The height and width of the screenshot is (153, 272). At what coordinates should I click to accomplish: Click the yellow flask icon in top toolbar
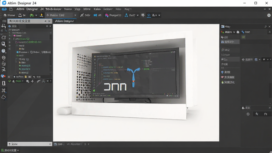click(x=41, y=15)
